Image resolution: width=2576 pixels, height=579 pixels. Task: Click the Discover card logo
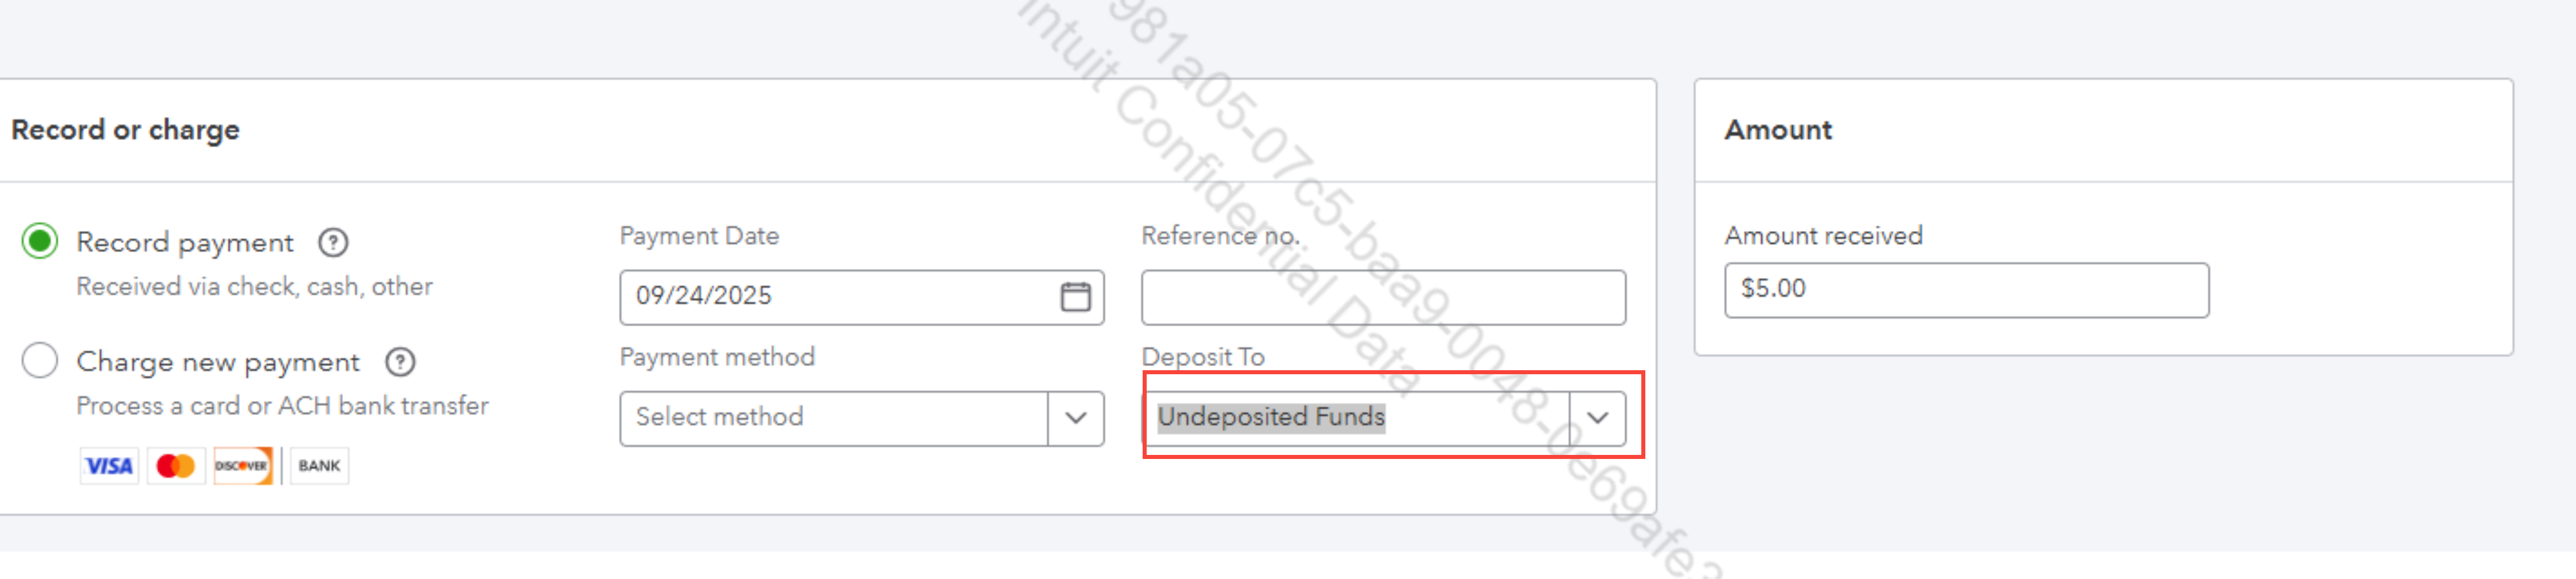click(242, 466)
